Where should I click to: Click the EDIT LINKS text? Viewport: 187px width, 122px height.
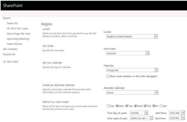(13, 62)
